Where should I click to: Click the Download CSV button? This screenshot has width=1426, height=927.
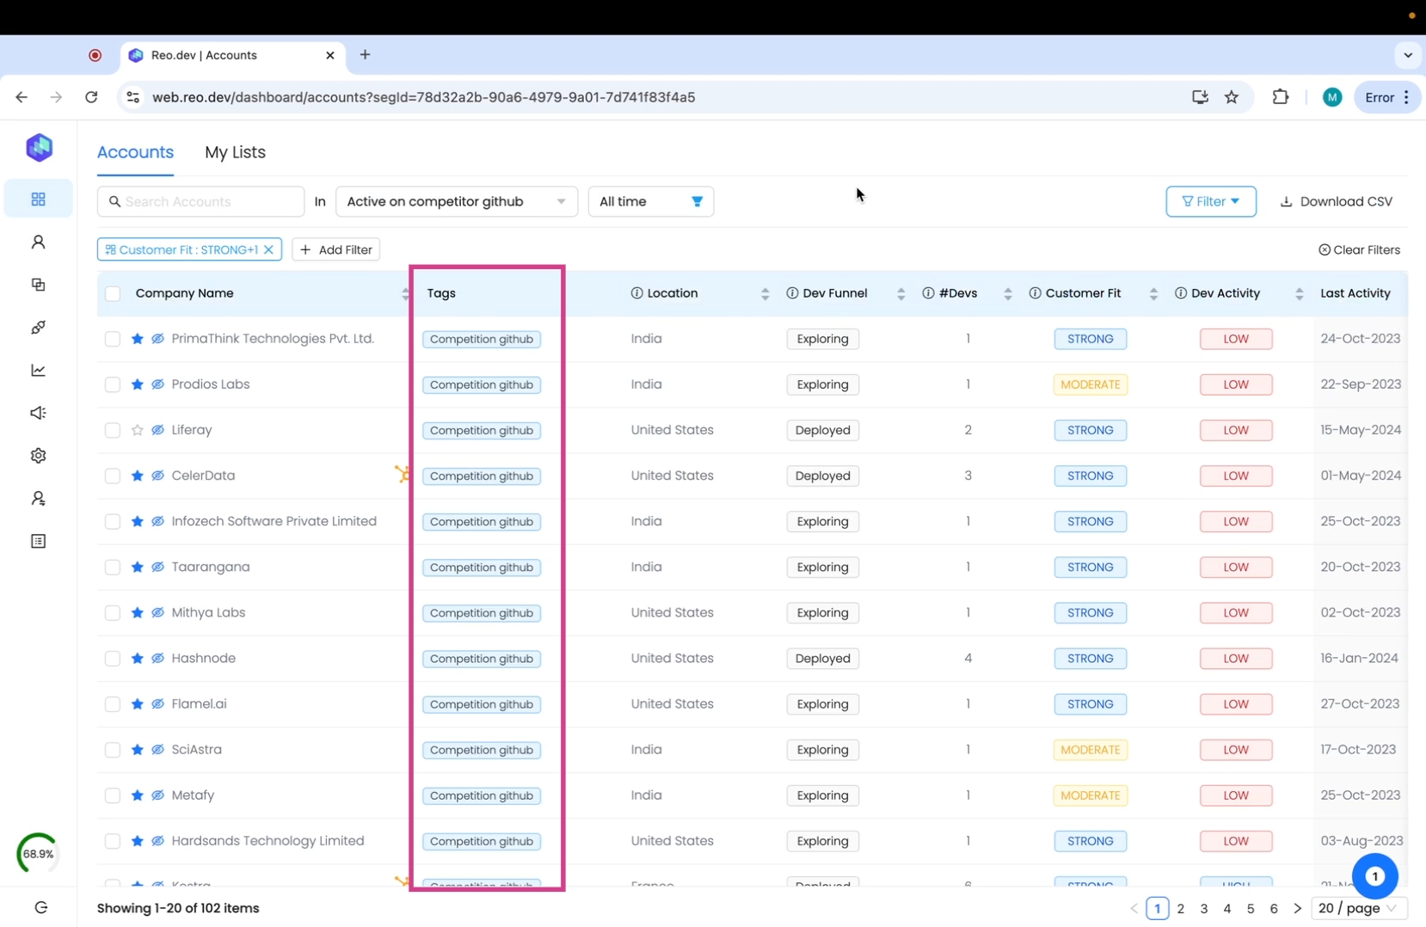[1336, 201]
